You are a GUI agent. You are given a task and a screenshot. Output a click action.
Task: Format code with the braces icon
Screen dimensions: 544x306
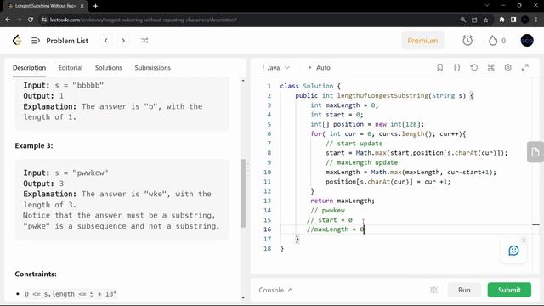click(457, 68)
